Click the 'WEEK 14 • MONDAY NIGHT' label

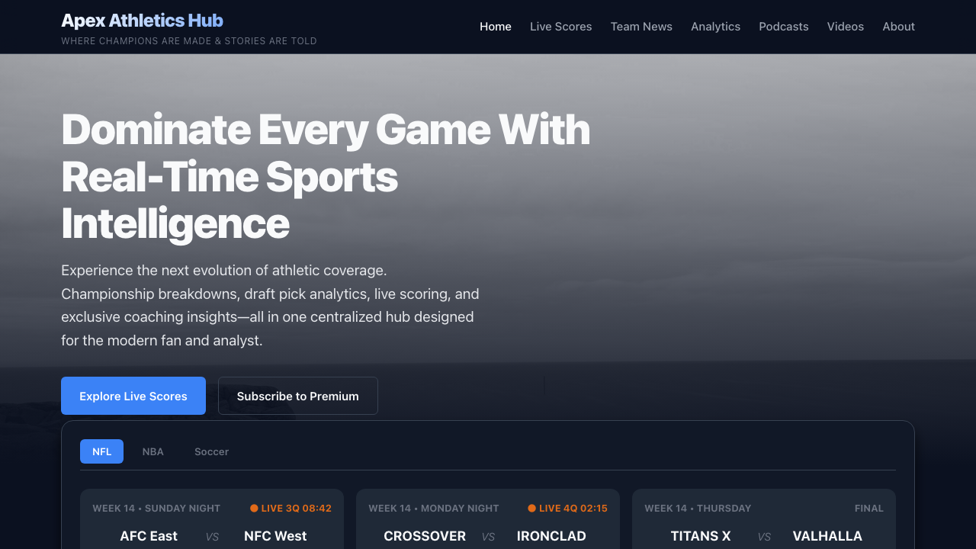[434, 508]
